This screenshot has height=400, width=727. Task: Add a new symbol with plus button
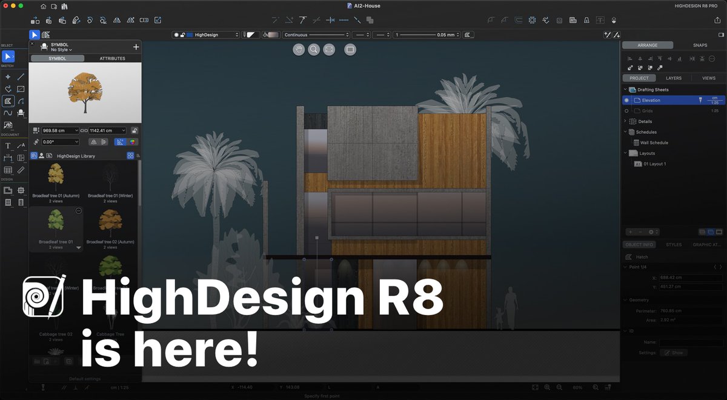pyautogui.click(x=136, y=47)
